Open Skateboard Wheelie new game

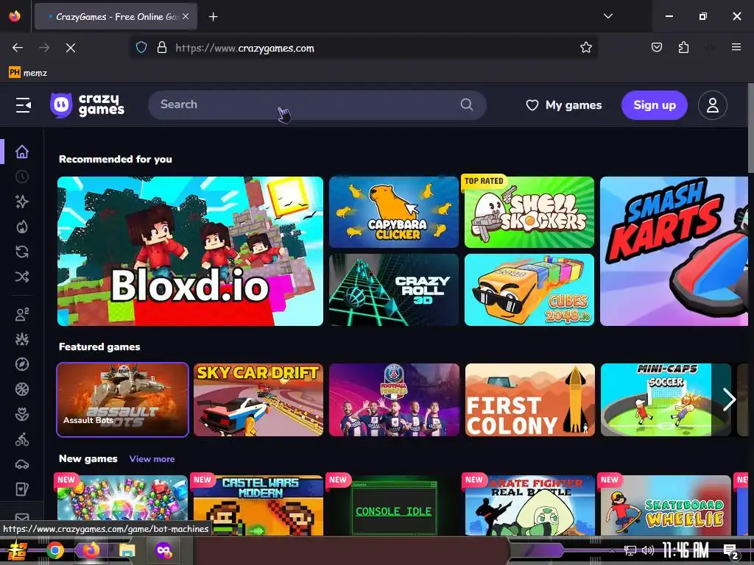[666, 505]
